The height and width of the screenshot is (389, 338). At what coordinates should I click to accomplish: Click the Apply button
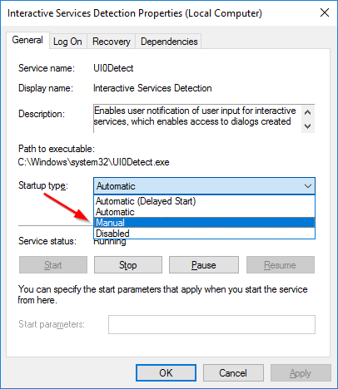[301, 372]
